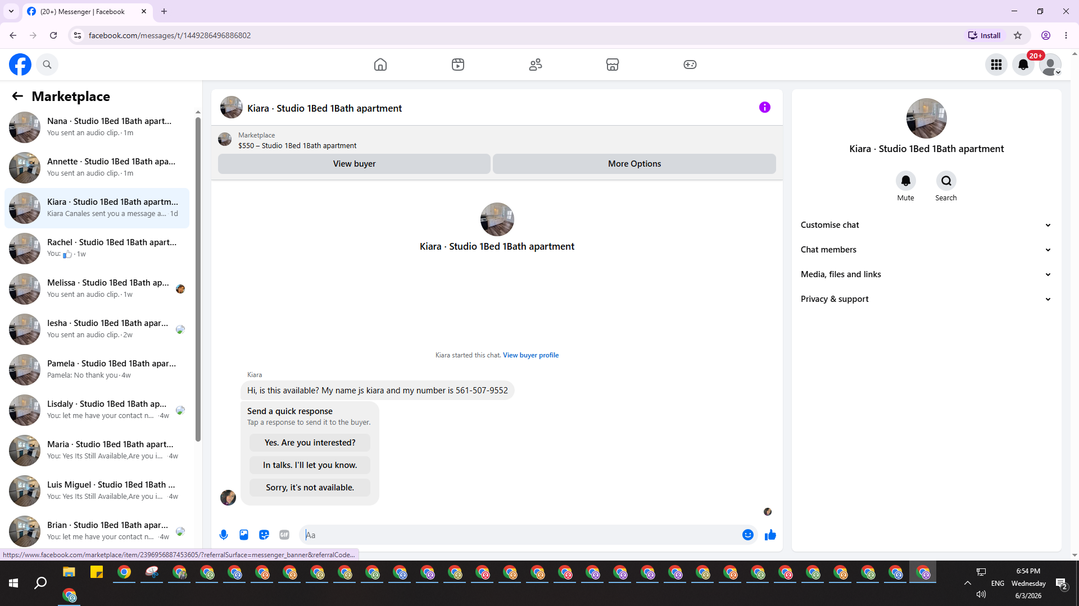
Task: Open Maria conversation in chat list
Action: [x=97, y=451]
